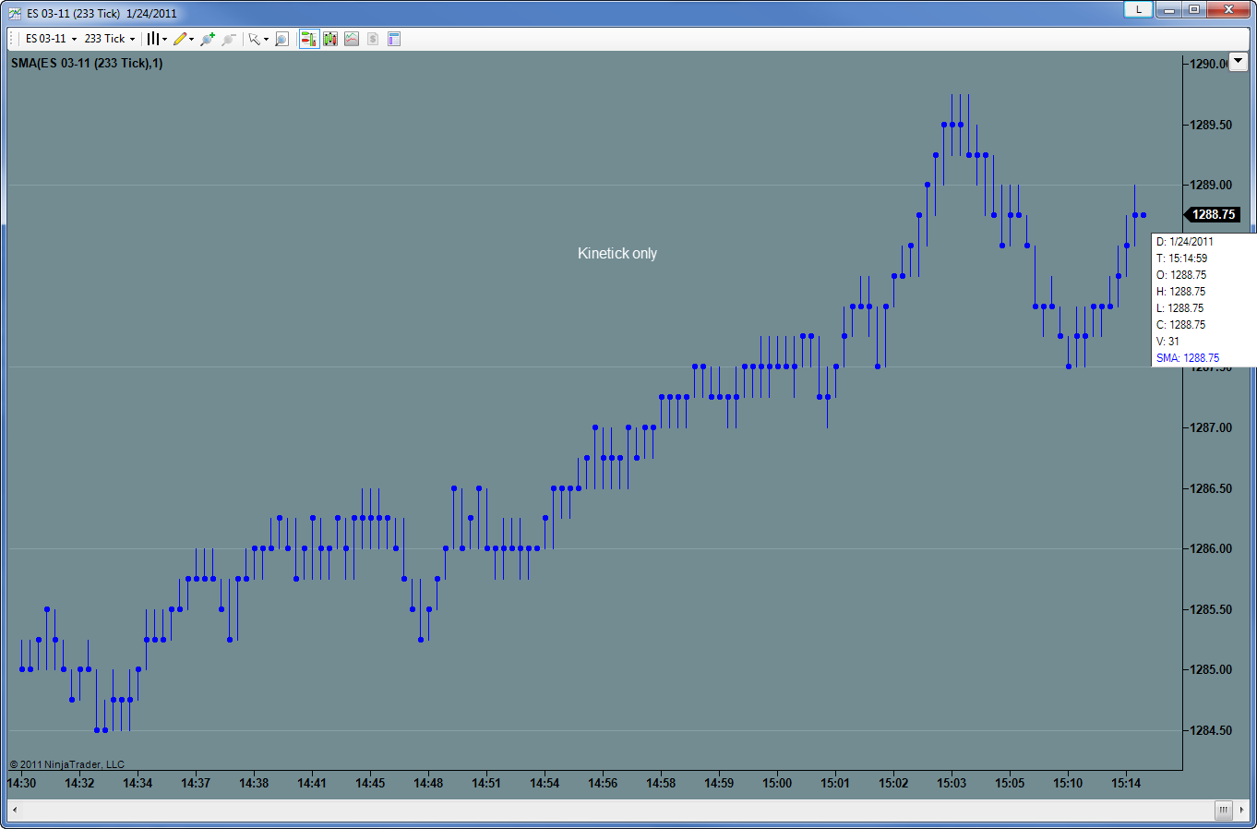Click the 1285.50 price axis label

[1211, 609]
